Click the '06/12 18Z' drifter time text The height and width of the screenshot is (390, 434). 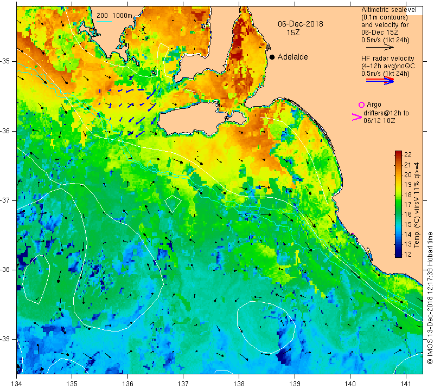(379, 120)
